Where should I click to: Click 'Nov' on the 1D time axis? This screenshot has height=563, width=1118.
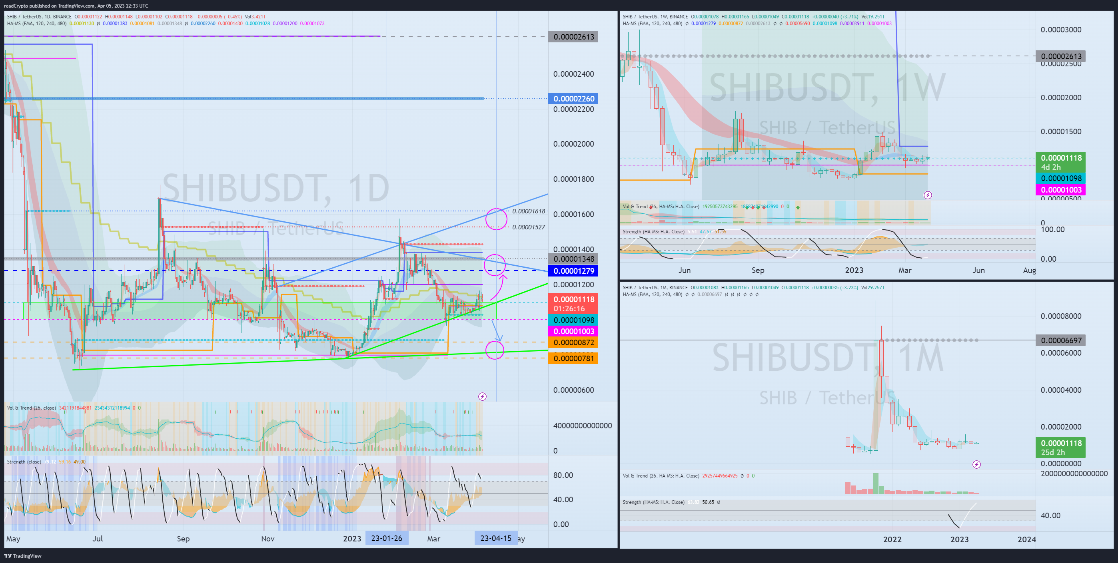pos(268,539)
